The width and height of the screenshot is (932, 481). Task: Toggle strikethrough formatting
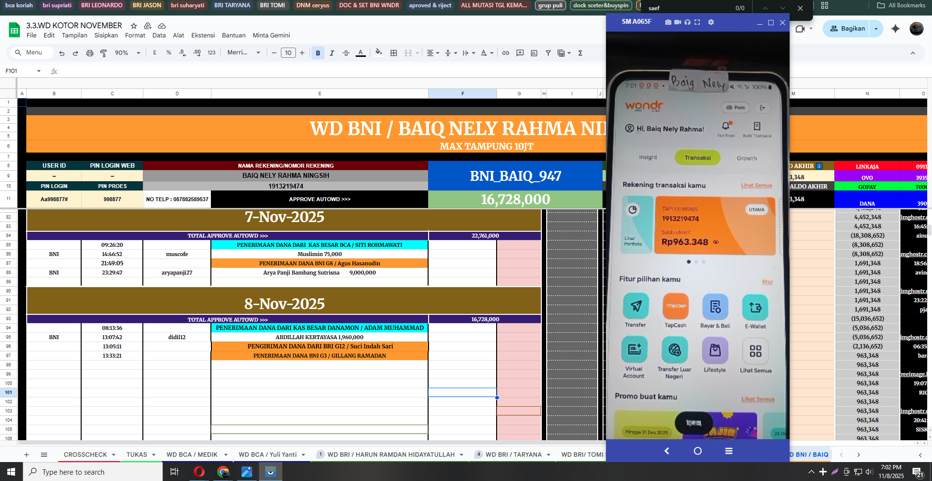(346, 53)
